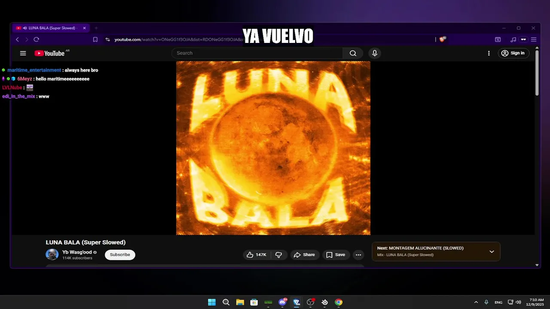Open the volume speaker tray icon
This screenshot has height=309, width=550.
tap(518, 302)
